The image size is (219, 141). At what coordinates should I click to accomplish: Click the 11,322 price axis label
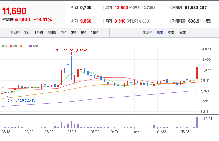pos(205,70)
